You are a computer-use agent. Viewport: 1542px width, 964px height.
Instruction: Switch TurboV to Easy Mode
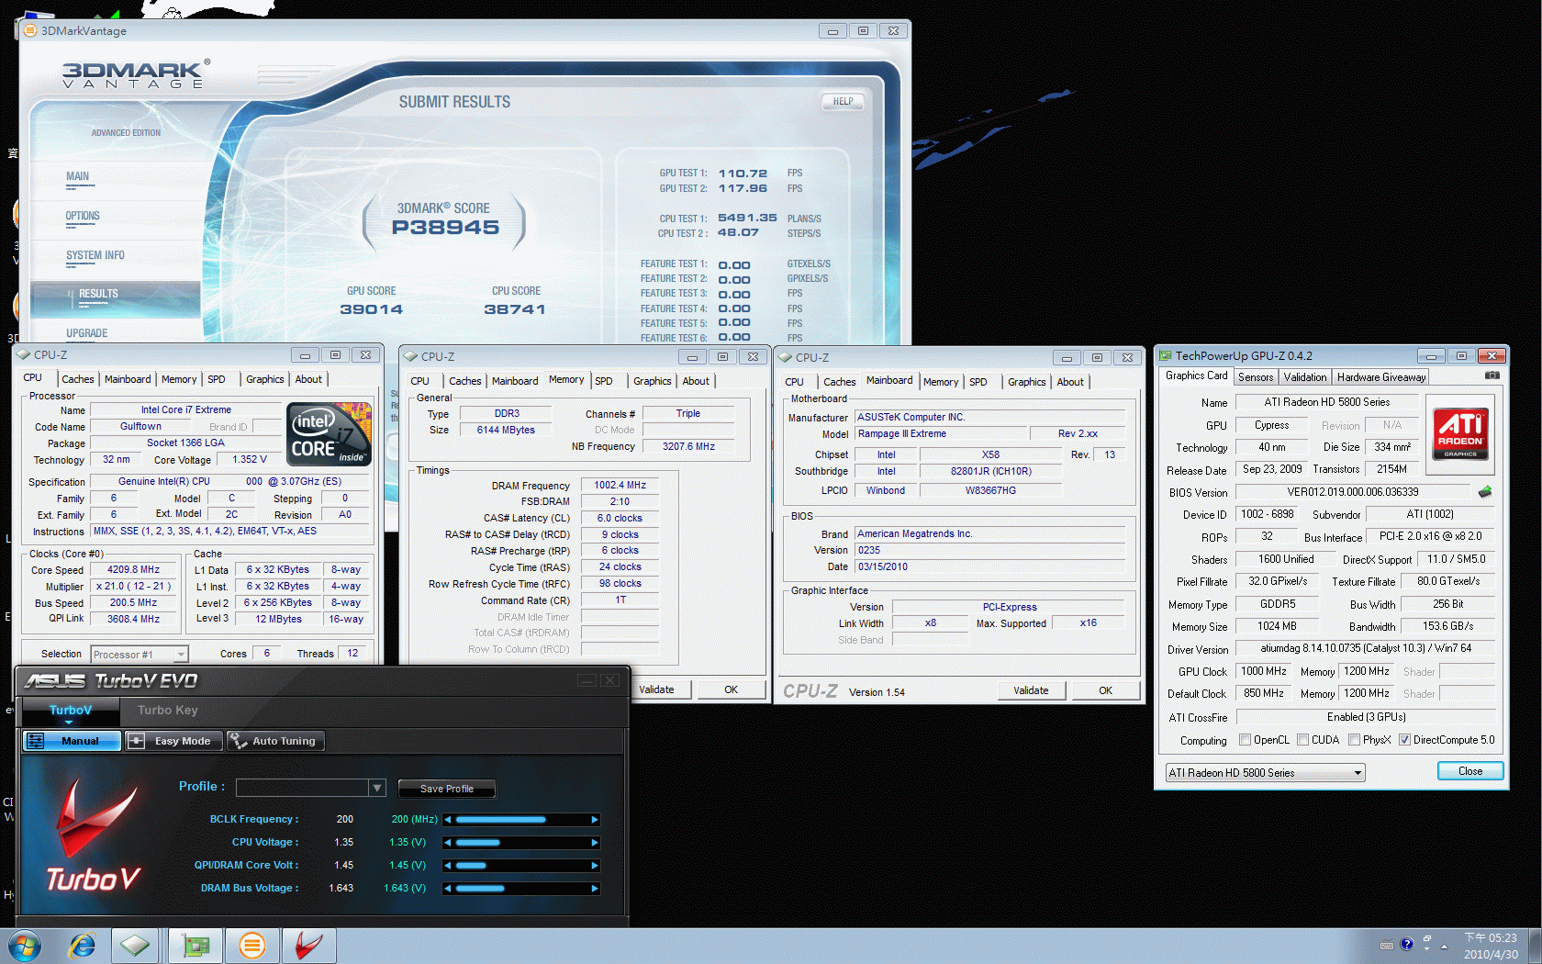click(173, 741)
